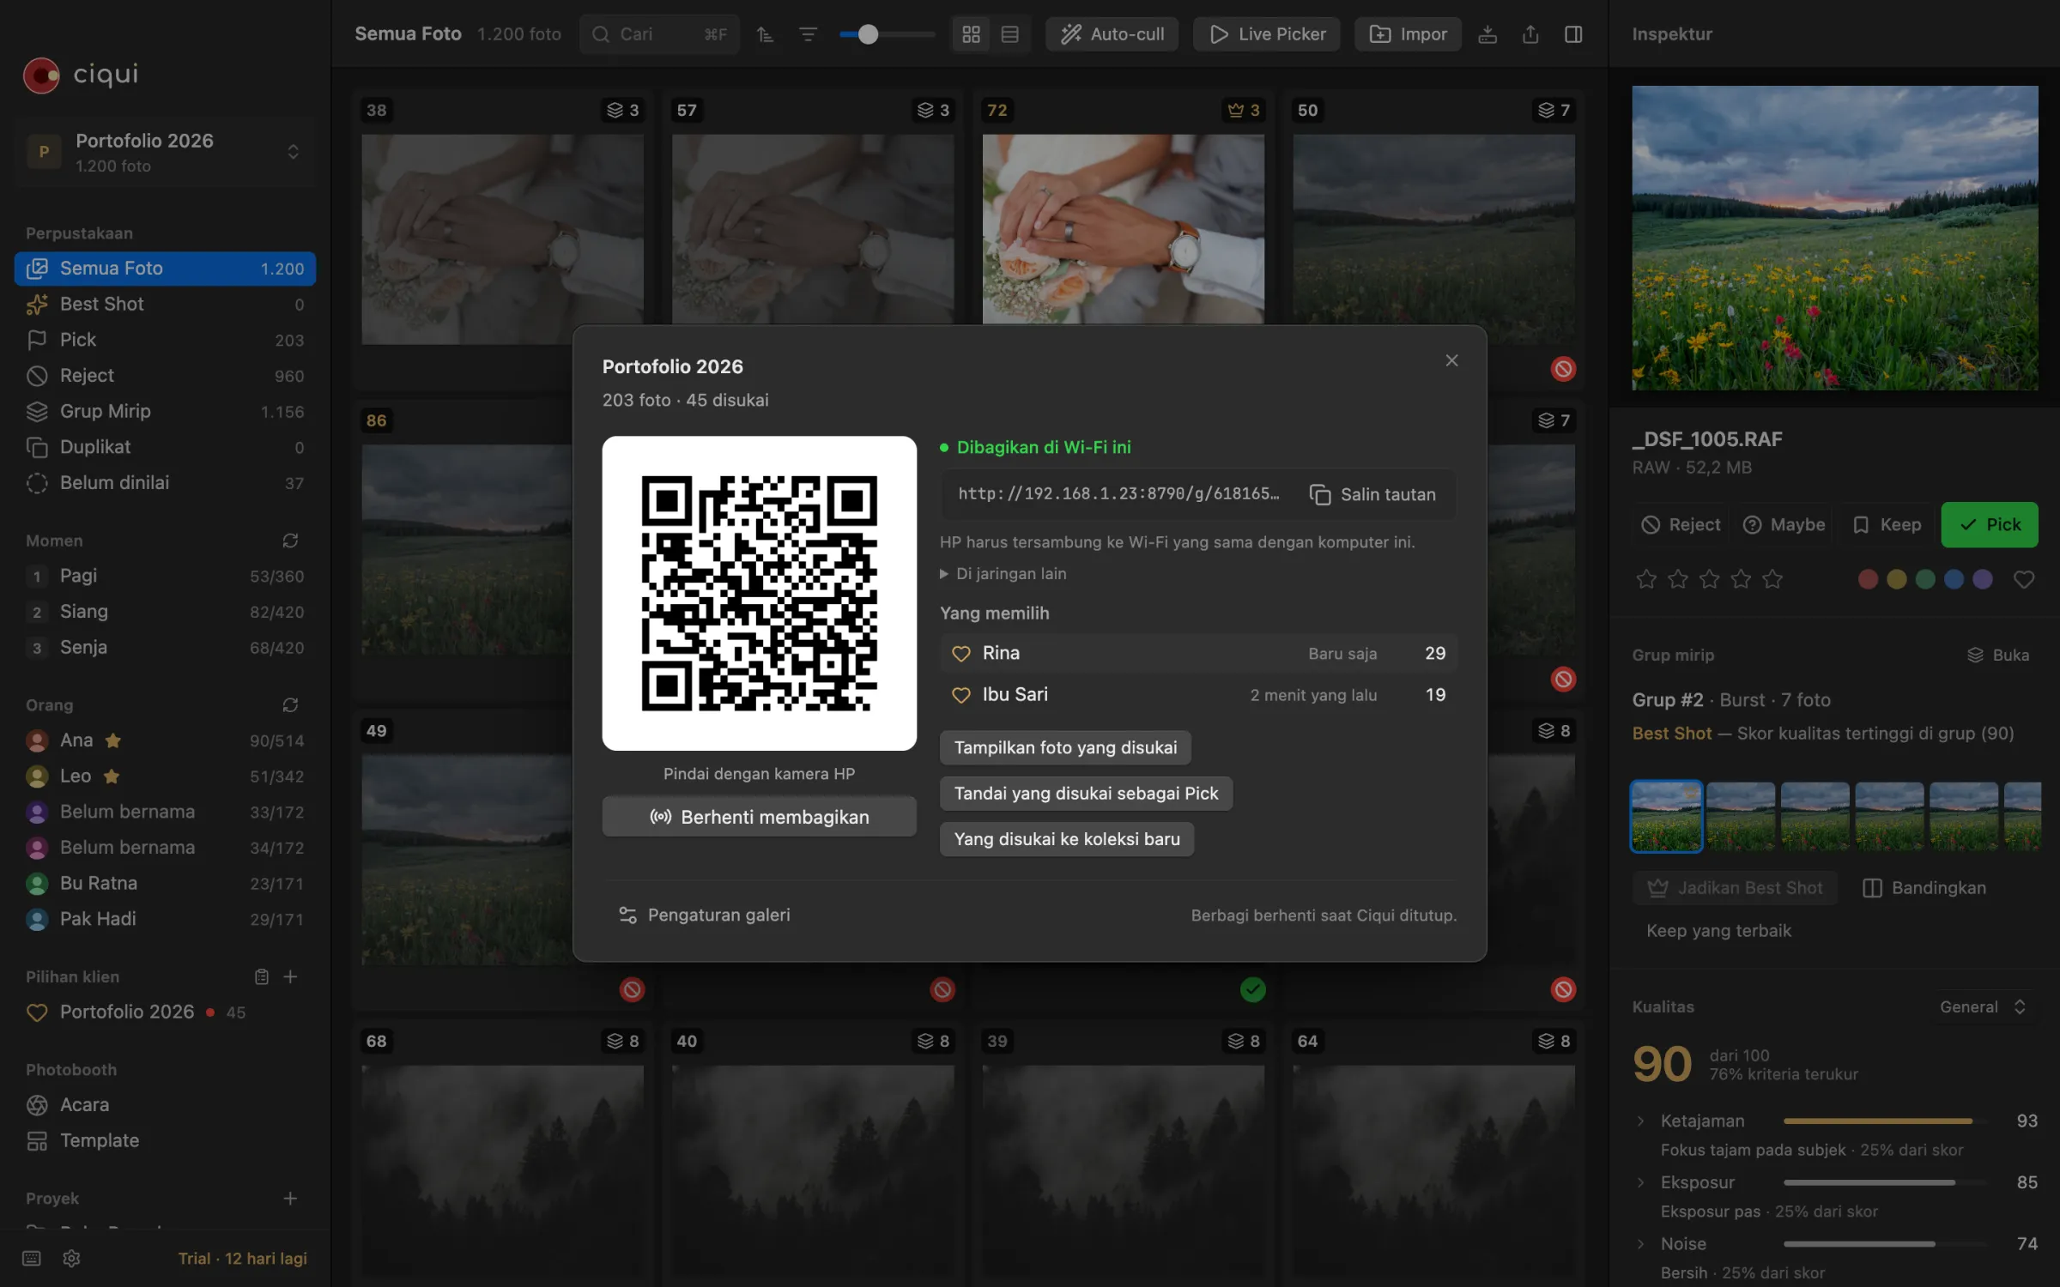
Task: Open Grup Mirip in library sidebar
Action: [165, 411]
